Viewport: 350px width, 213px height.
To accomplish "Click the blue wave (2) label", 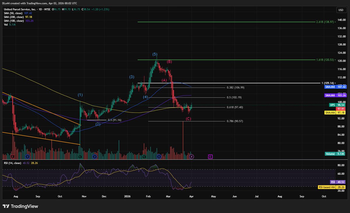I will 98,124.
